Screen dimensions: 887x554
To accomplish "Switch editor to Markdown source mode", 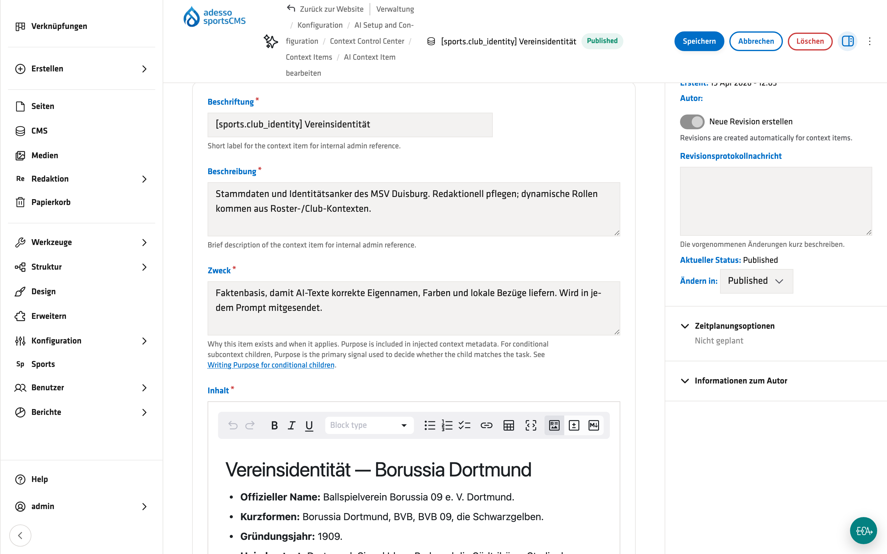I will [x=594, y=425].
